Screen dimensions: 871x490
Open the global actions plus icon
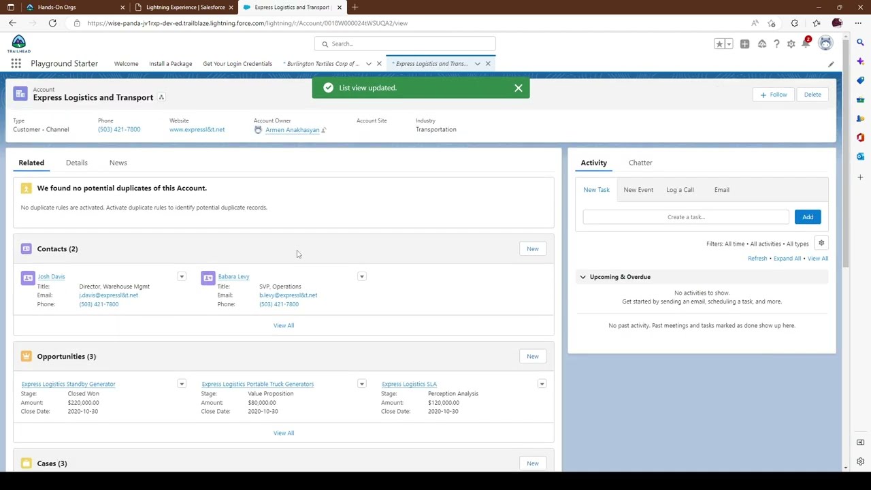coord(744,44)
